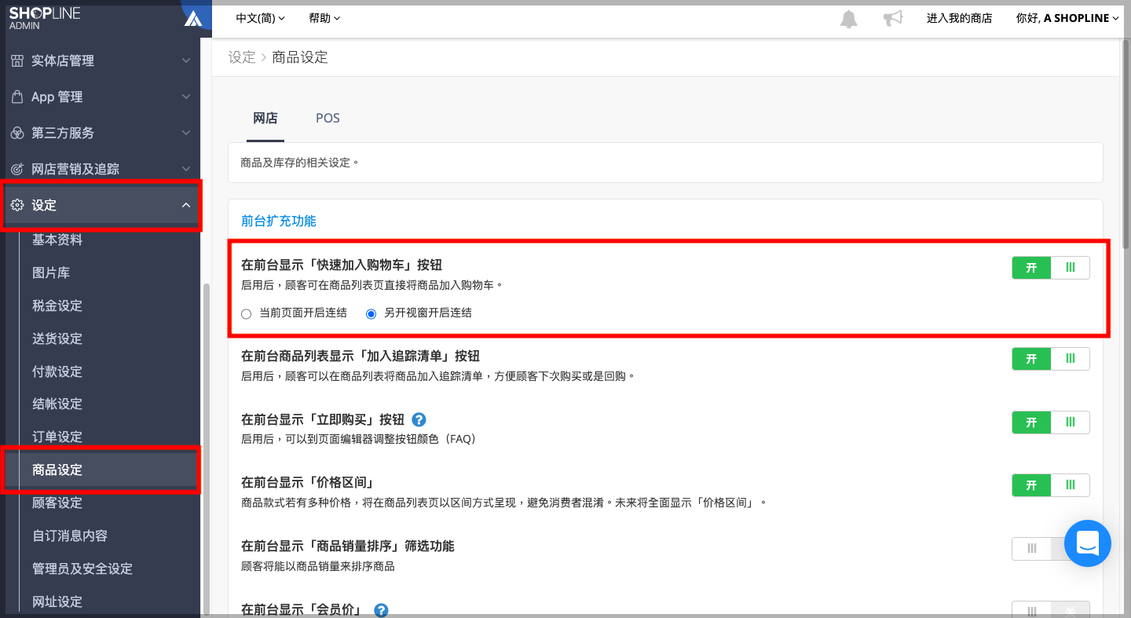Open the 帮助 dropdown menu

pos(324,18)
